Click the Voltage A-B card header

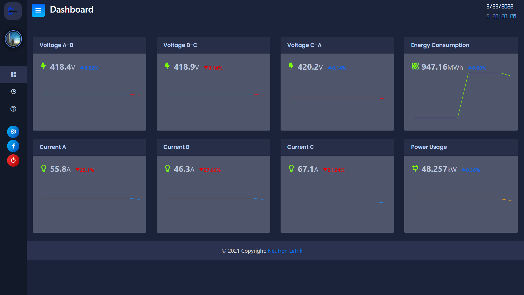89,45
